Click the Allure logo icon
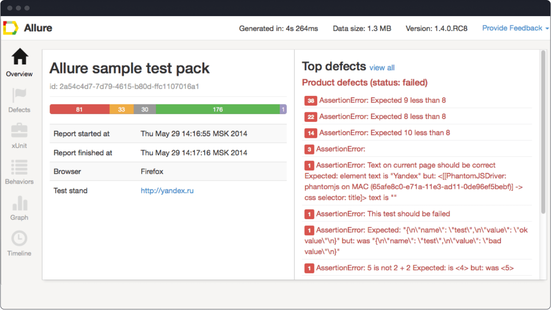Image resolution: width=551 pixels, height=310 pixels. pyautogui.click(x=10, y=28)
